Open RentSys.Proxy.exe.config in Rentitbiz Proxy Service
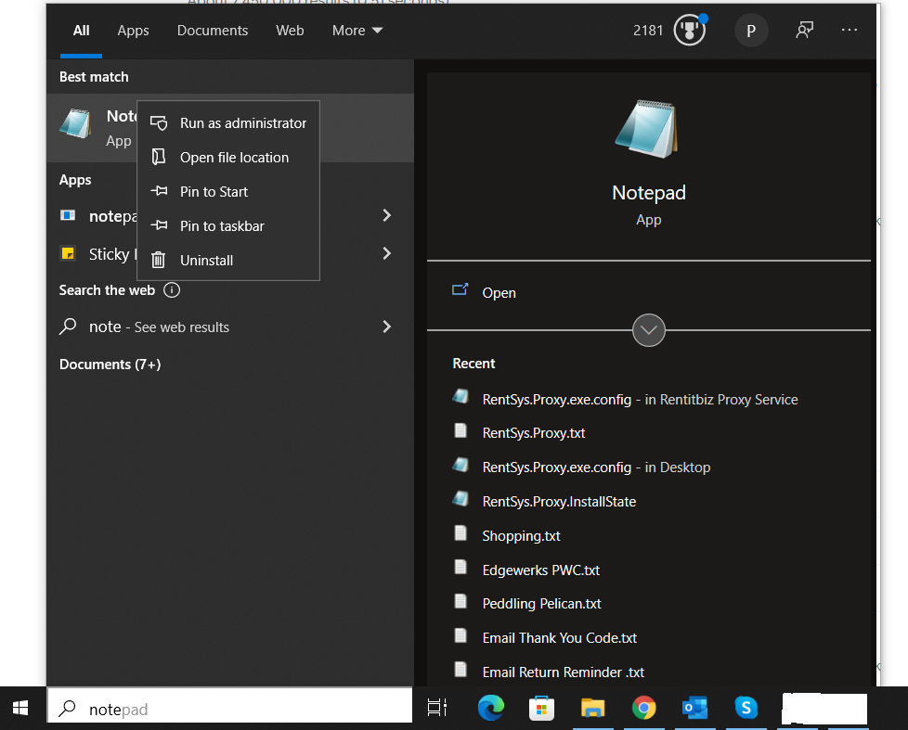The height and width of the screenshot is (730, 908). (x=640, y=400)
